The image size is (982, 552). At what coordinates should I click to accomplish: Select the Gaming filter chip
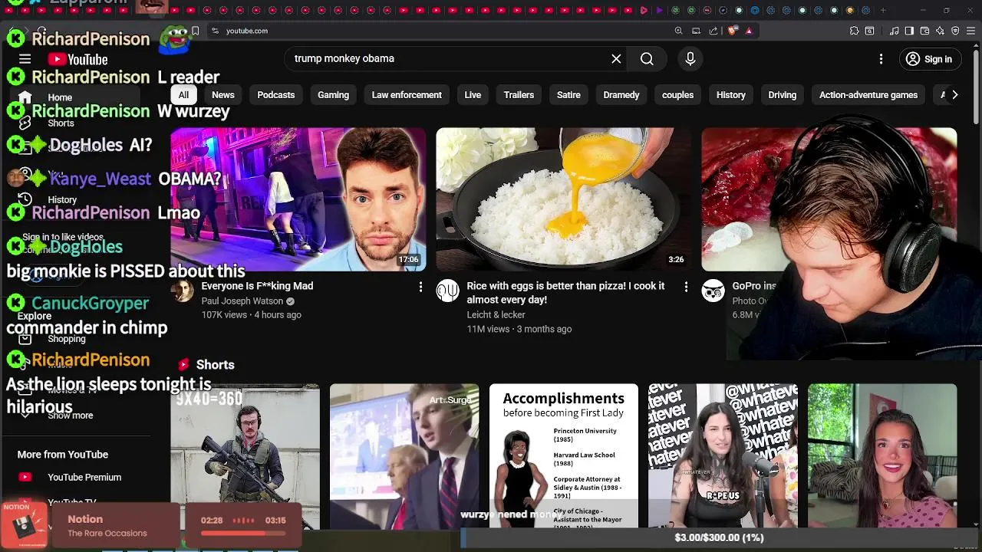tap(333, 95)
